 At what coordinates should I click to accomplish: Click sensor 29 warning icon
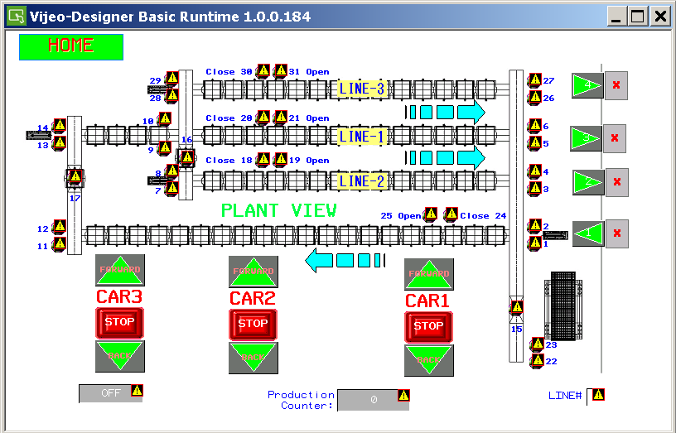[x=172, y=79]
